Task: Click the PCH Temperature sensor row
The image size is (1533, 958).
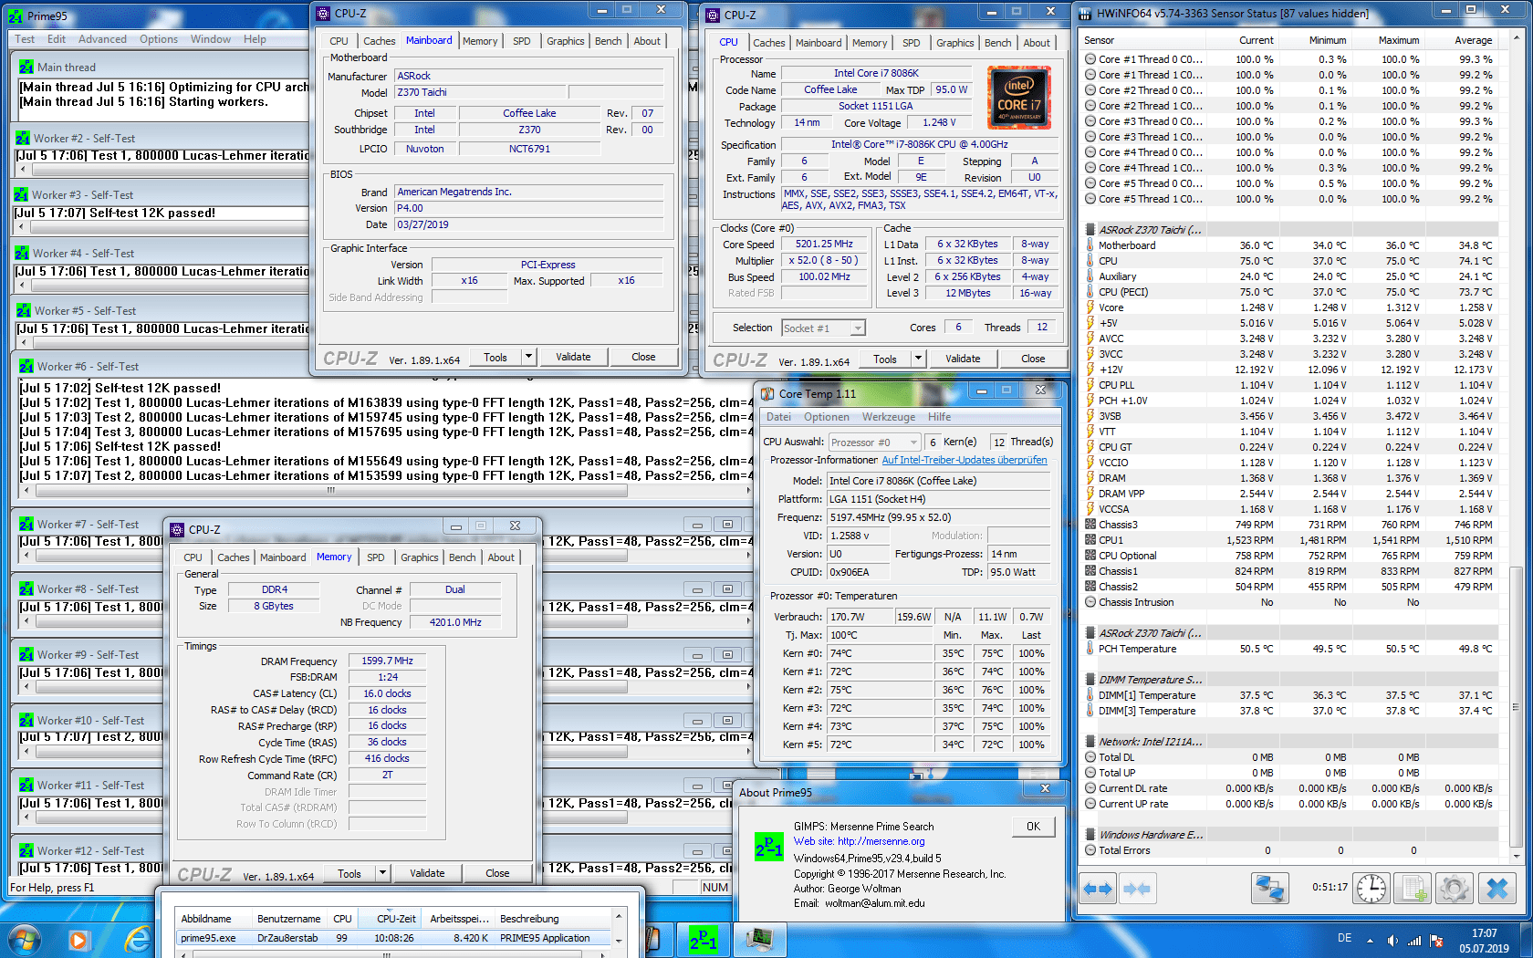Action: [1288, 649]
